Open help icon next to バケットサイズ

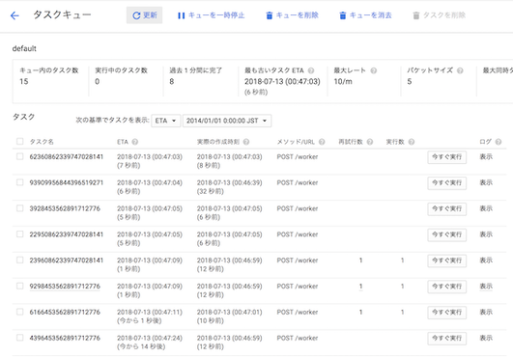pyautogui.click(x=460, y=70)
